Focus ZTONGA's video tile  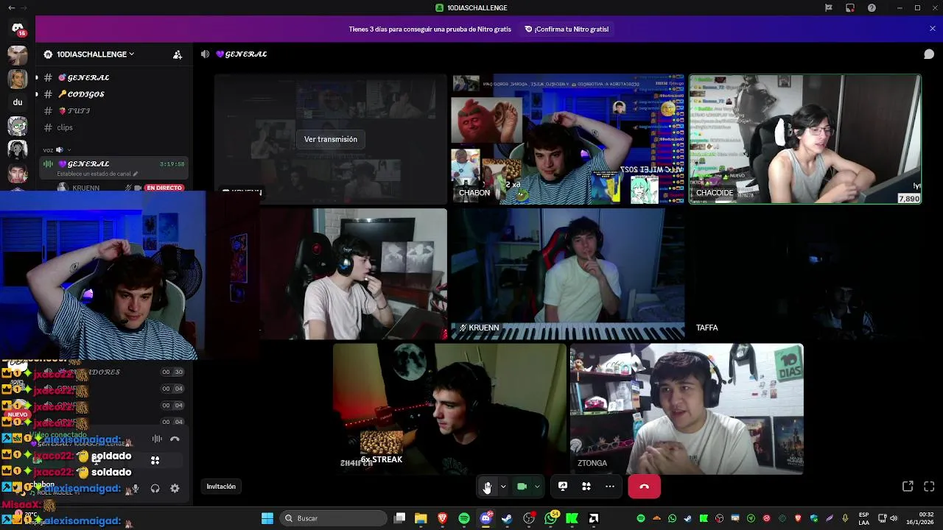687,409
